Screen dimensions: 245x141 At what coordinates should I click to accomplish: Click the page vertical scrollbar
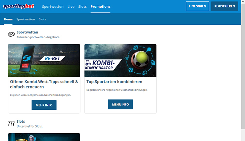click(243, 66)
